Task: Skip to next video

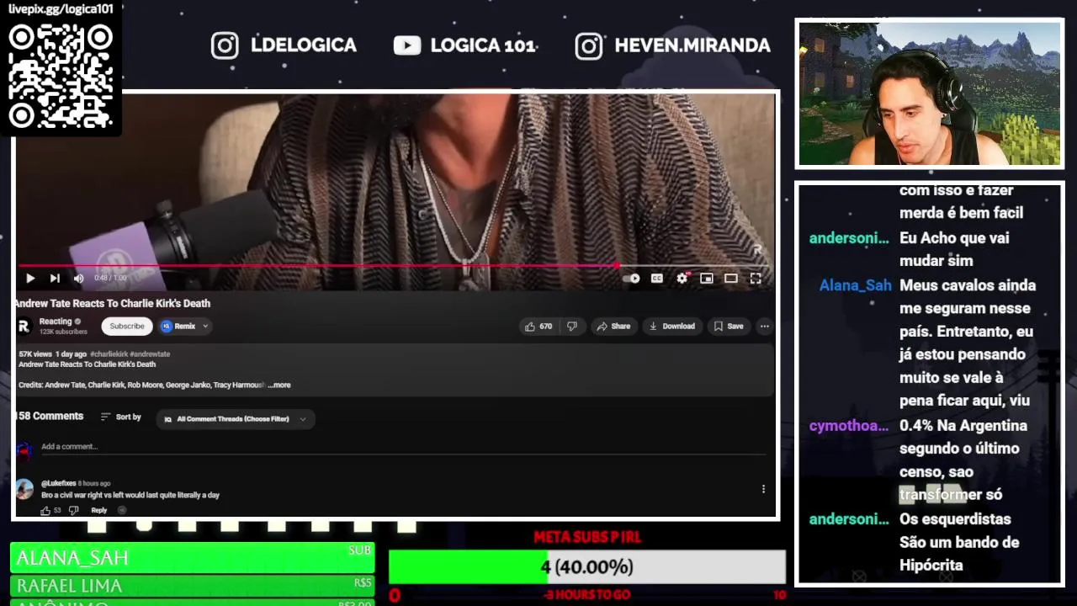Action: pos(55,279)
